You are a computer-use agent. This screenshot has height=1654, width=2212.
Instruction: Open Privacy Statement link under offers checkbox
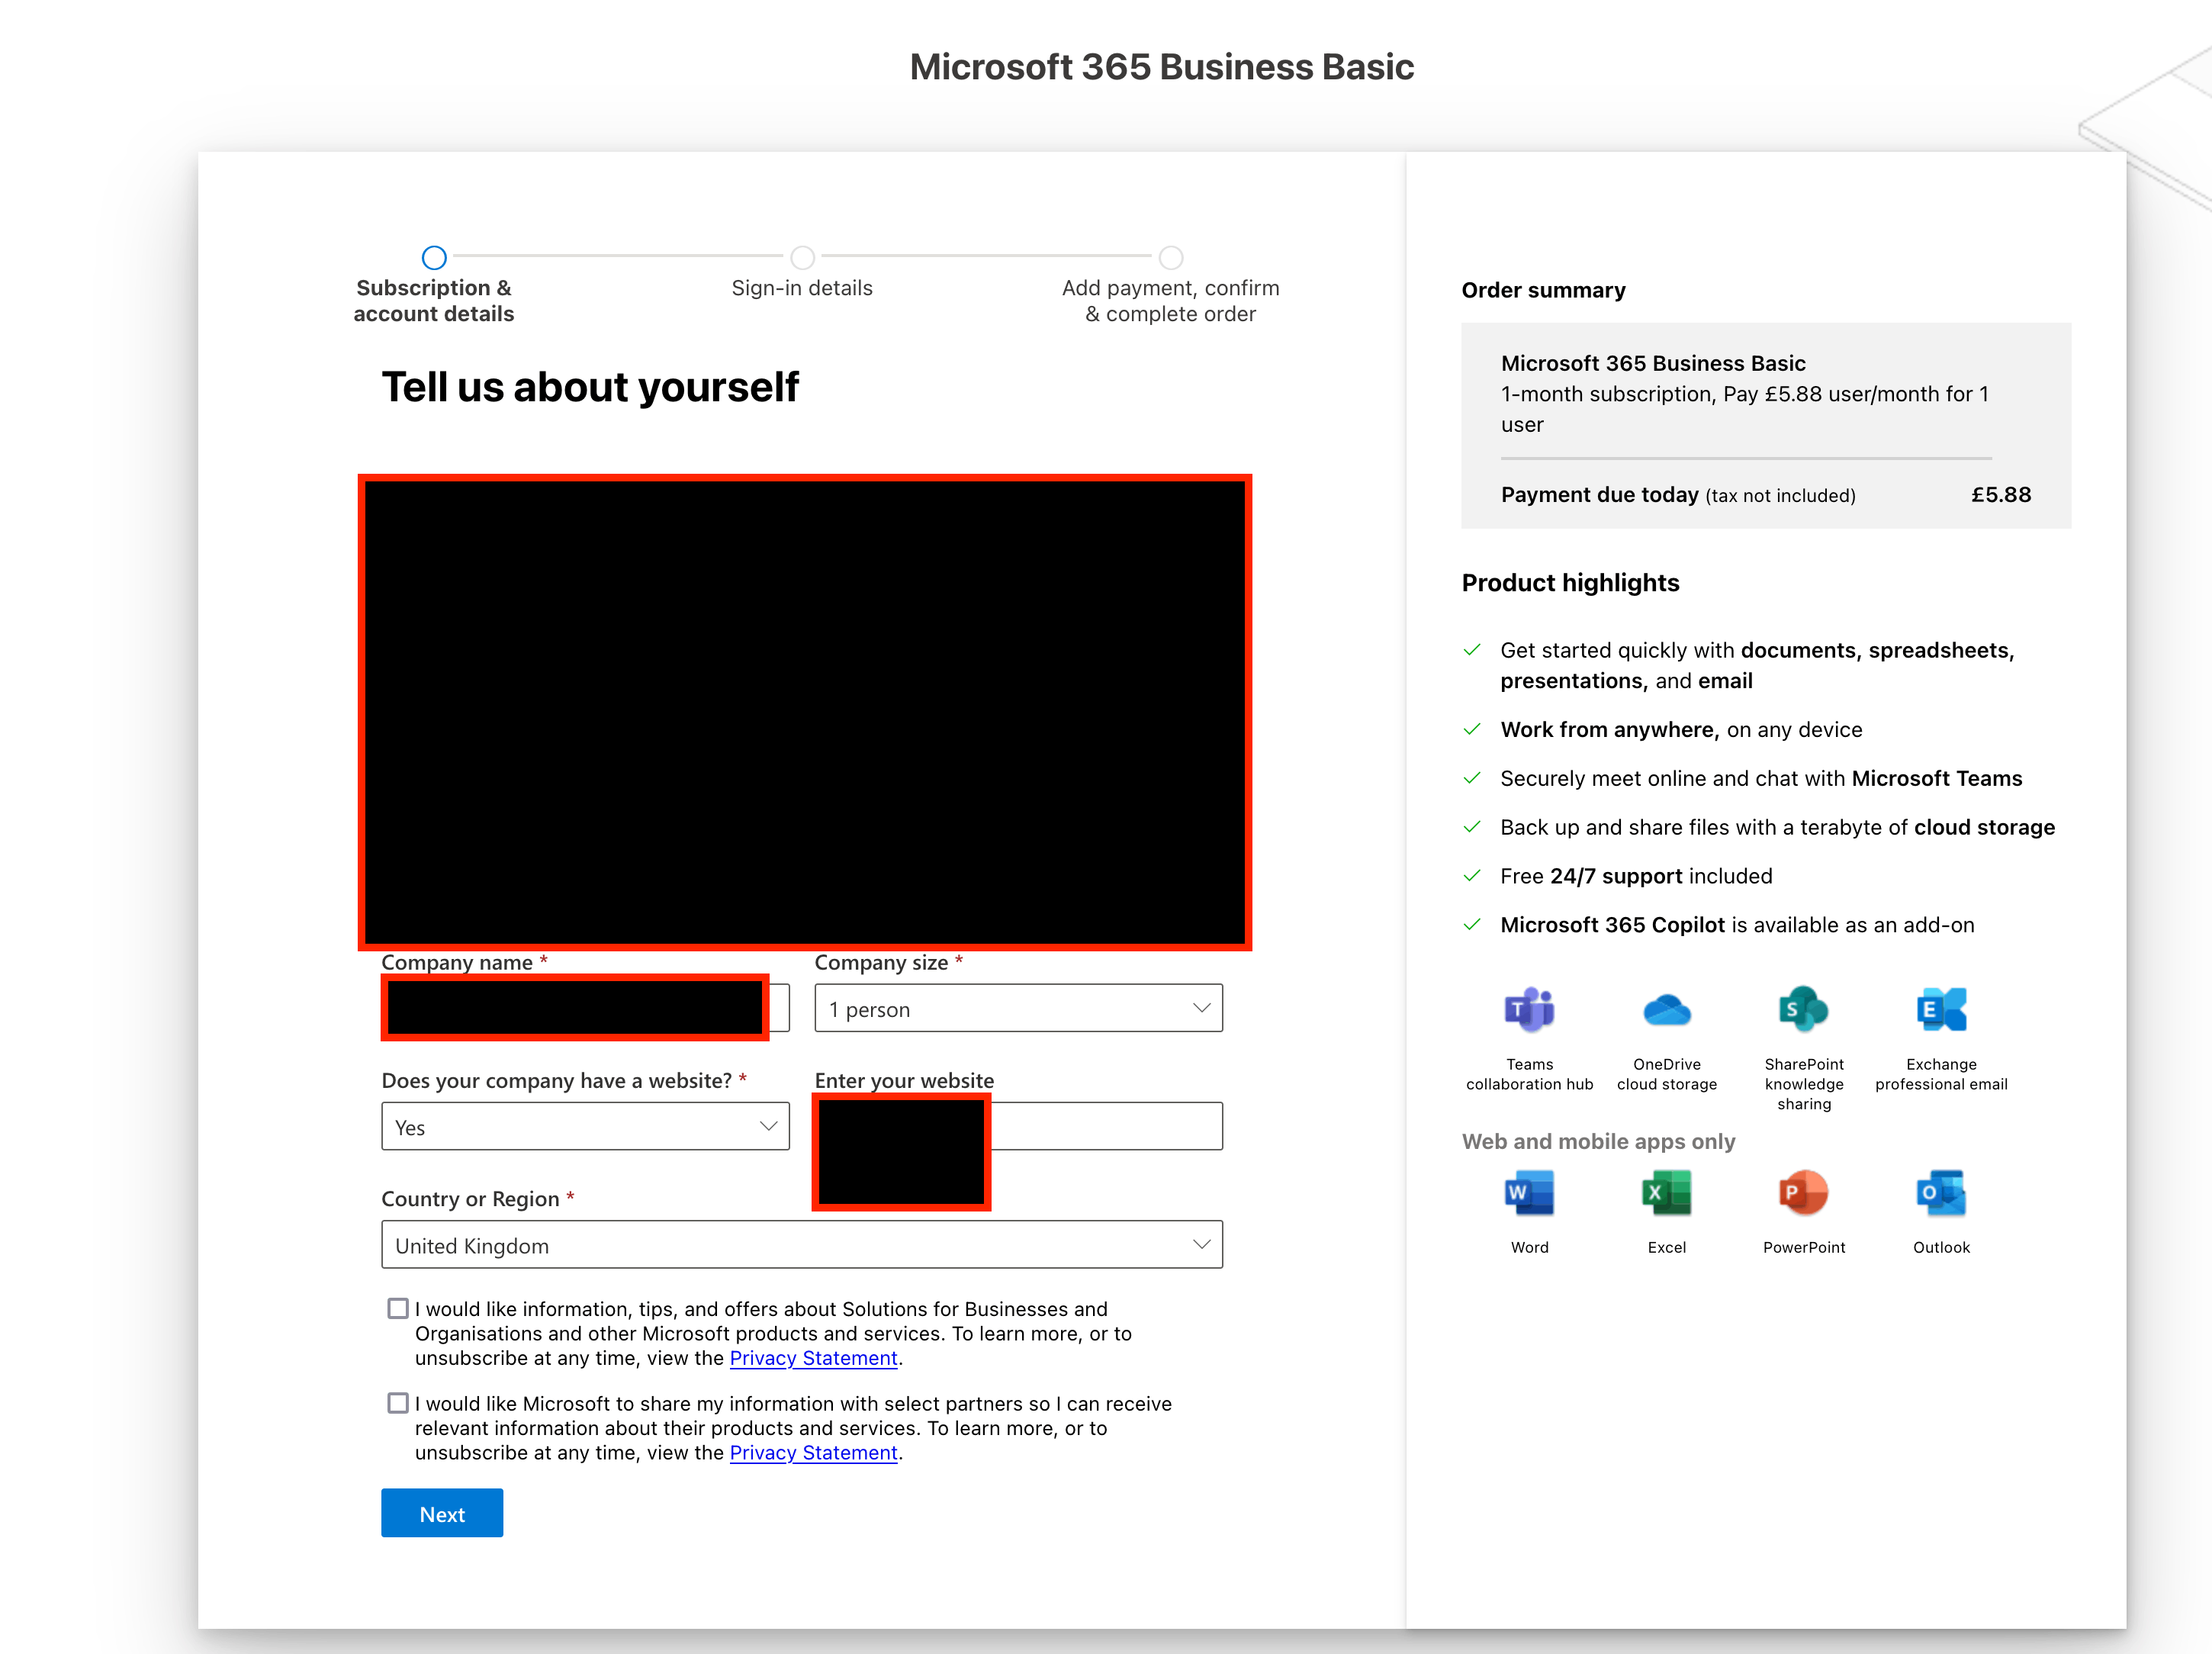click(x=813, y=1358)
